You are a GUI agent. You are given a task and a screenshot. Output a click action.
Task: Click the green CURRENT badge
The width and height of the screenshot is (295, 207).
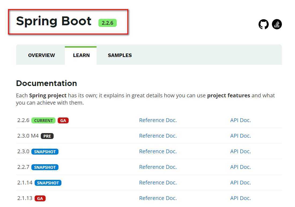click(x=43, y=120)
